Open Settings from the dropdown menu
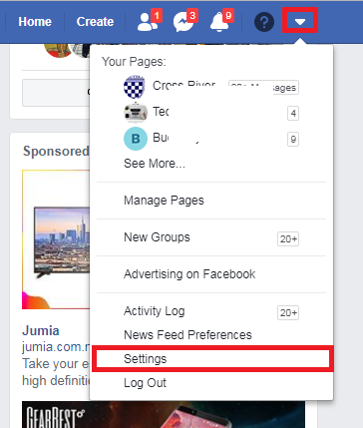 pyautogui.click(x=211, y=359)
